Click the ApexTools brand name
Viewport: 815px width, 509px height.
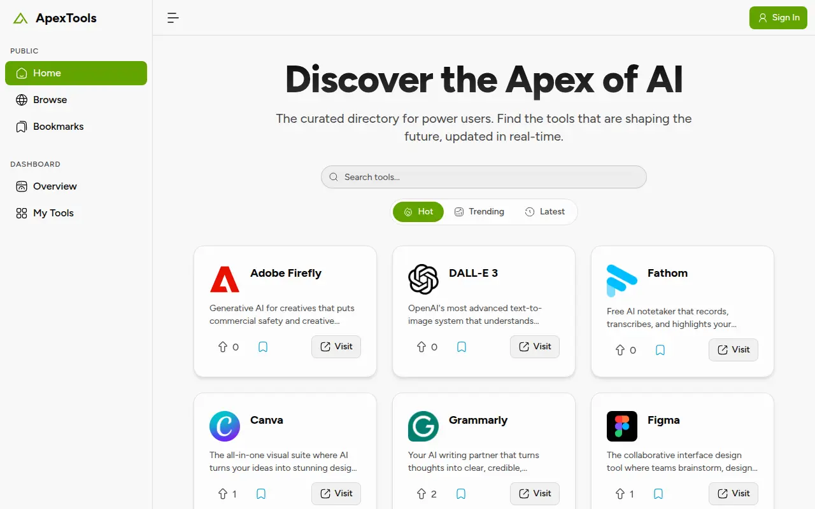[66, 18]
